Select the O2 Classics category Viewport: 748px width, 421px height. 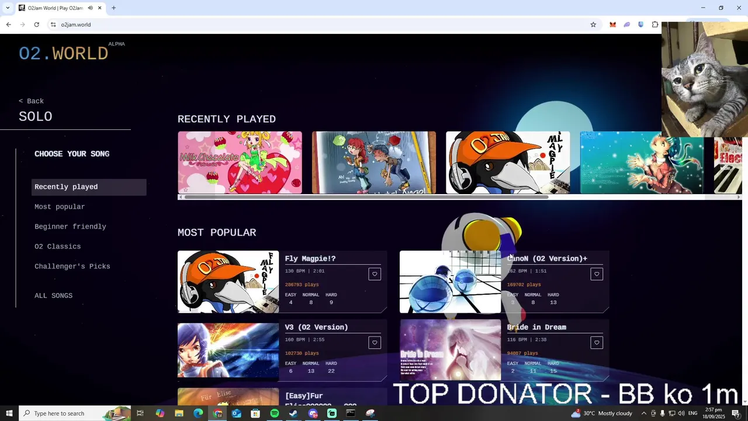point(58,247)
